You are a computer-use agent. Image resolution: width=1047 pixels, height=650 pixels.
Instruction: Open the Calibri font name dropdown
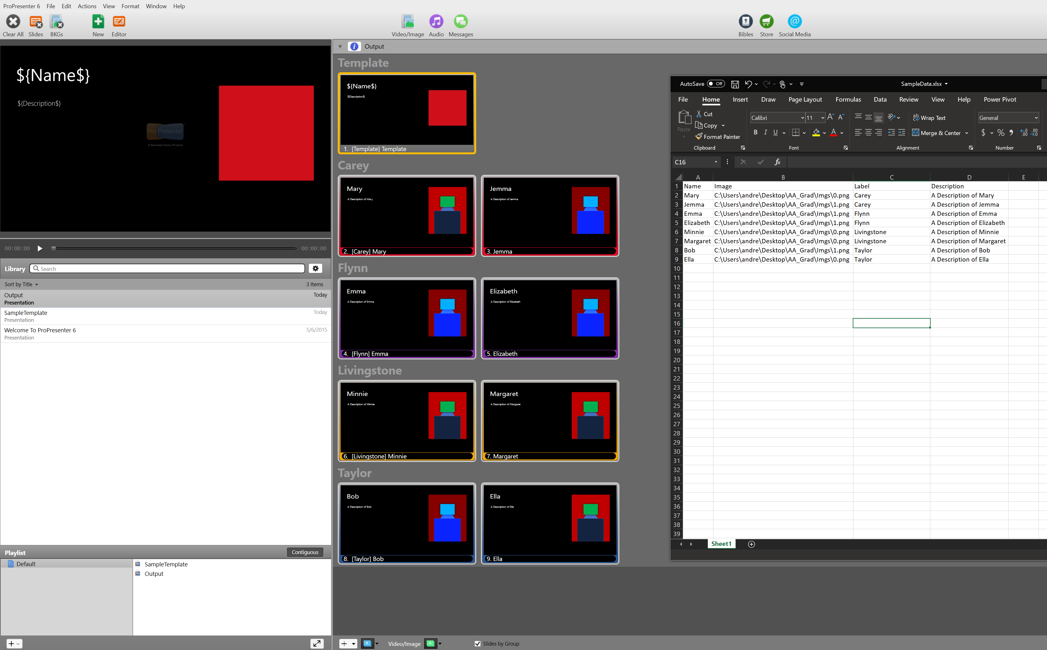[802, 118]
